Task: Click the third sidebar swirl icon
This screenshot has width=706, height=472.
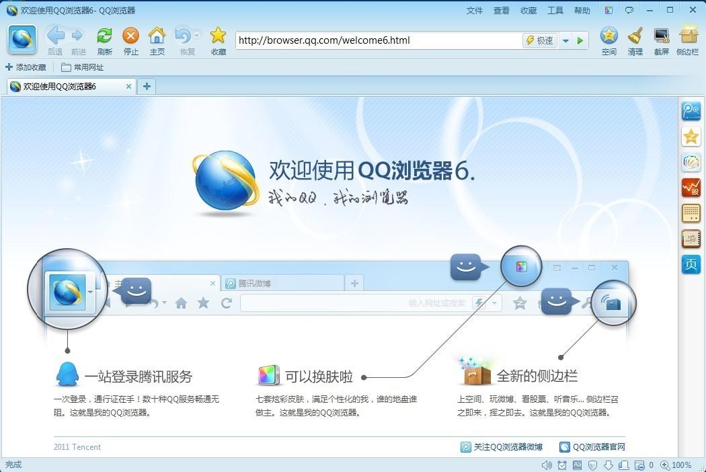Action: coord(691,161)
